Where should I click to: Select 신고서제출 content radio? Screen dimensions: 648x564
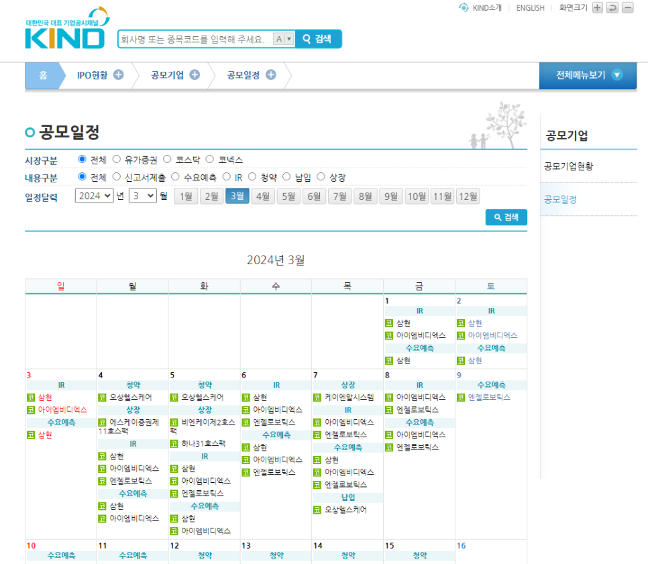[117, 177]
